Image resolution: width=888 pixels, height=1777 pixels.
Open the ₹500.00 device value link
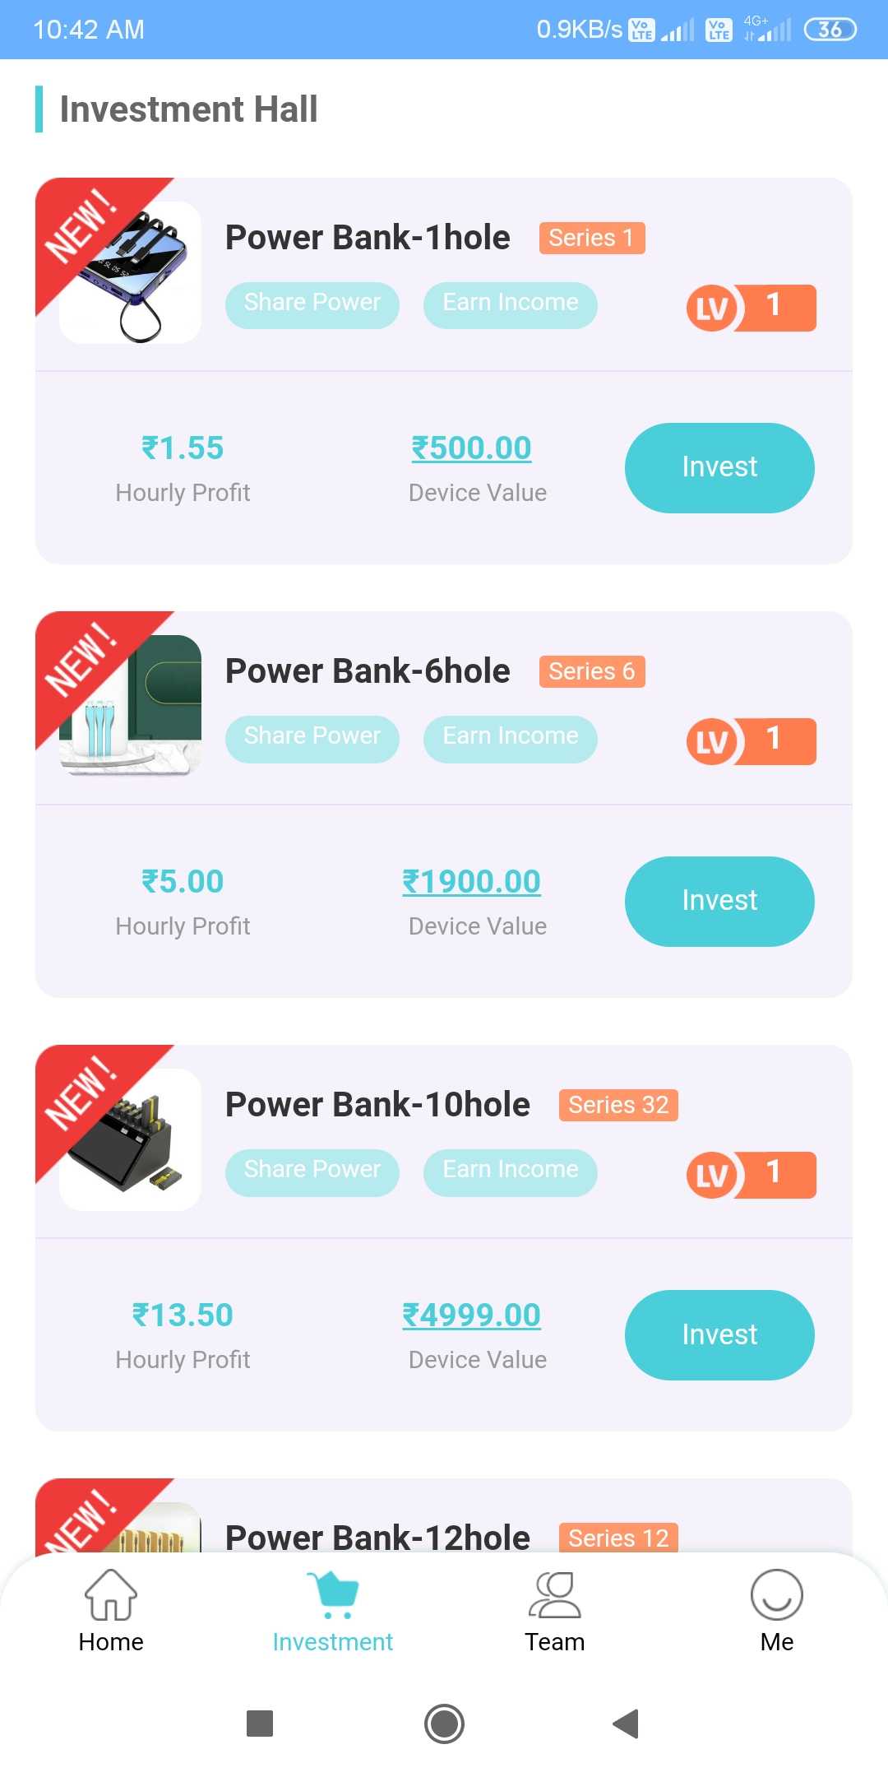(x=471, y=448)
